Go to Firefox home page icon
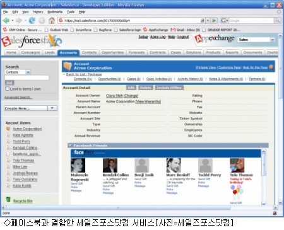This screenshot has height=230, width=284. pyautogui.click(x=52, y=21)
